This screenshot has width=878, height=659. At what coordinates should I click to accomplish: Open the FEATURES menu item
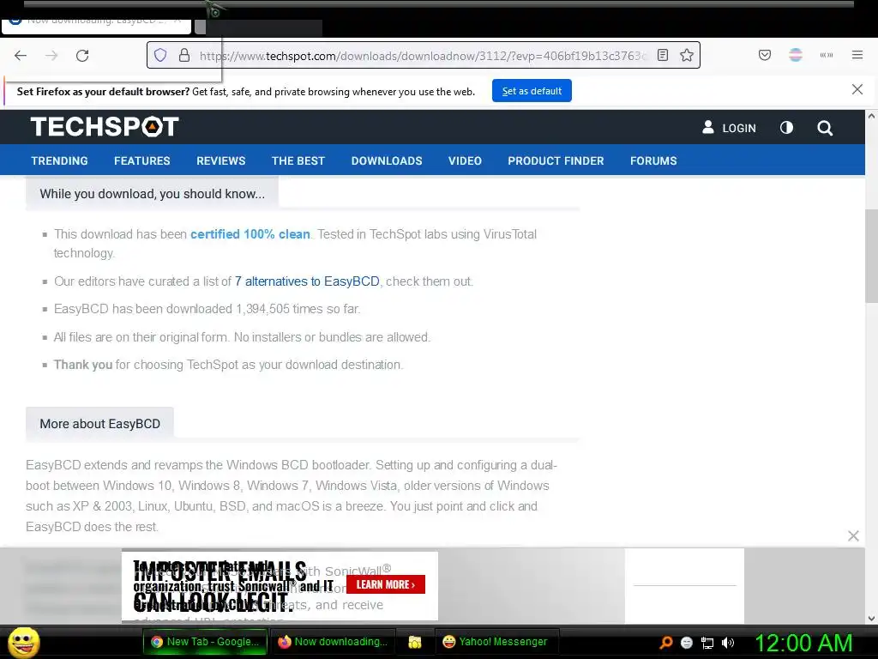pos(142,160)
